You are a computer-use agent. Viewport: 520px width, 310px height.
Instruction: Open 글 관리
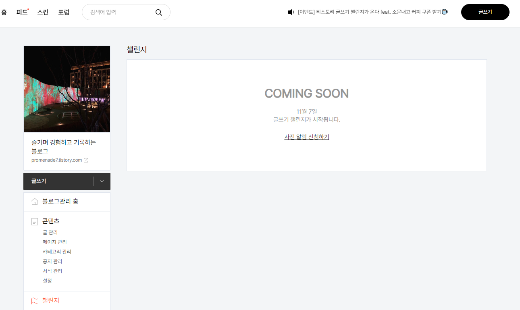[x=50, y=233]
